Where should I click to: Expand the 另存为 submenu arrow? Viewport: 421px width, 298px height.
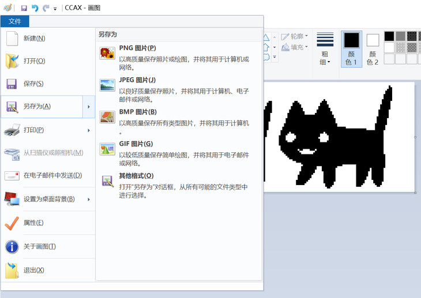(89, 107)
